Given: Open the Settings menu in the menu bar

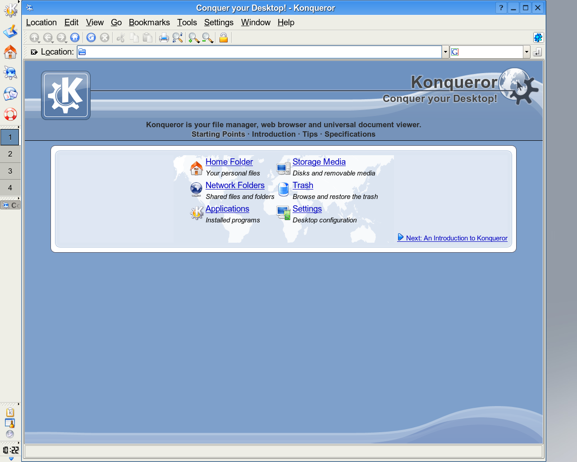Looking at the screenshot, I should tap(219, 23).
